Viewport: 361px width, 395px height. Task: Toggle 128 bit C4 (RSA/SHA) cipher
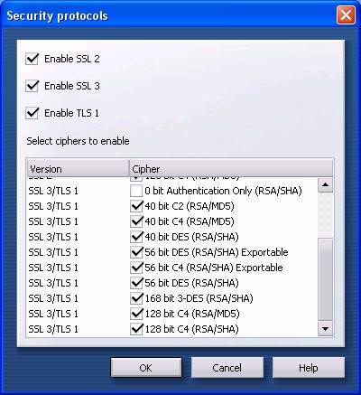pos(136,329)
